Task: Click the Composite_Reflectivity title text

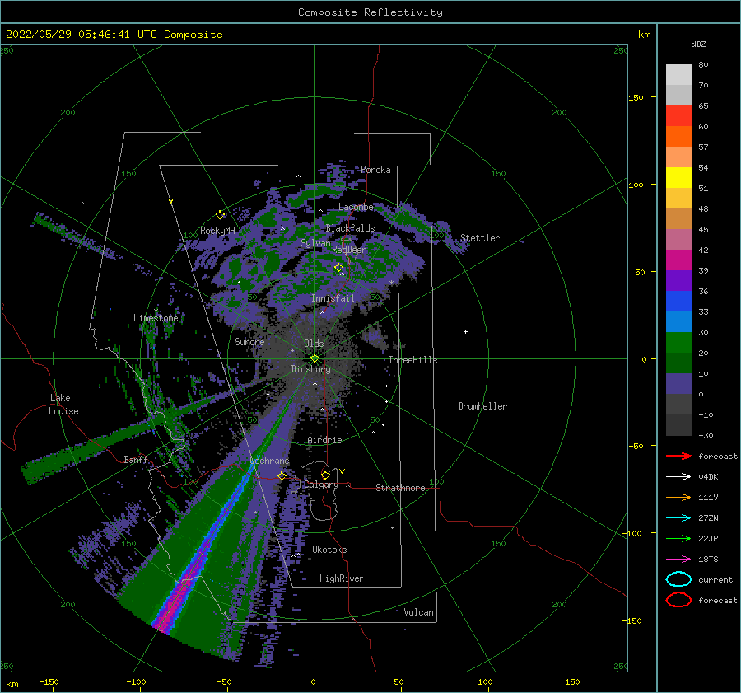Action: click(370, 12)
